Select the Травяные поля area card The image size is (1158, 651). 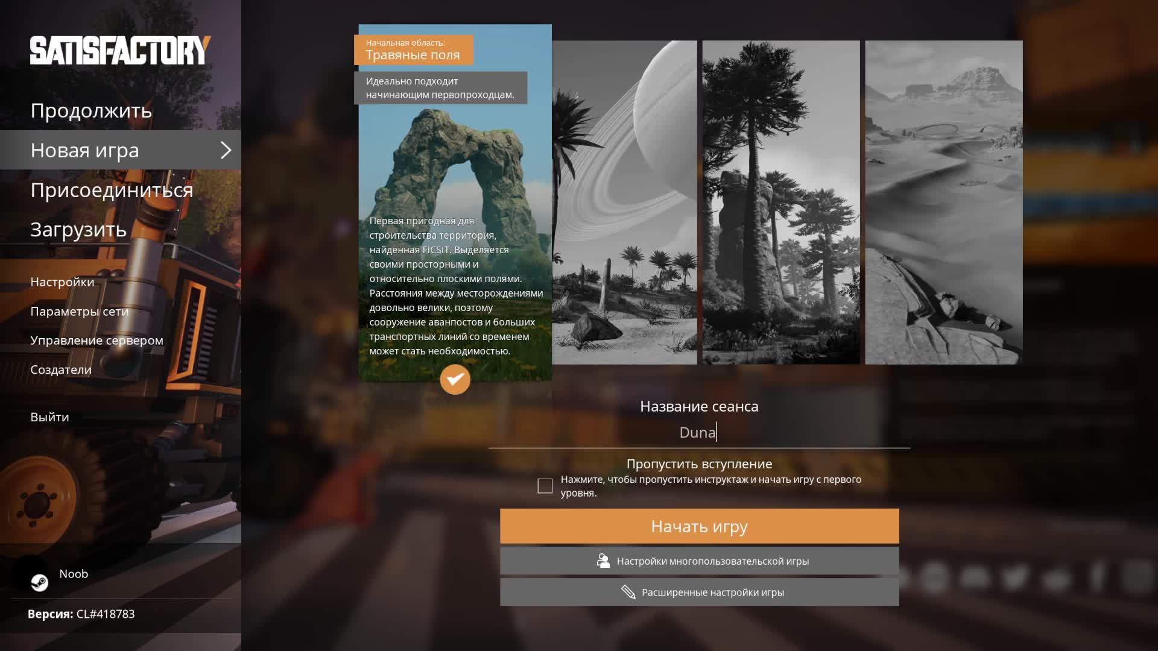tap(455, 181)
